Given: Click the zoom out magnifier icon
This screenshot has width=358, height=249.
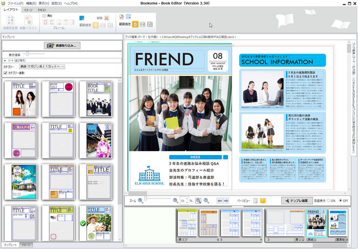Looking at the screenshot, I should 140,201.
